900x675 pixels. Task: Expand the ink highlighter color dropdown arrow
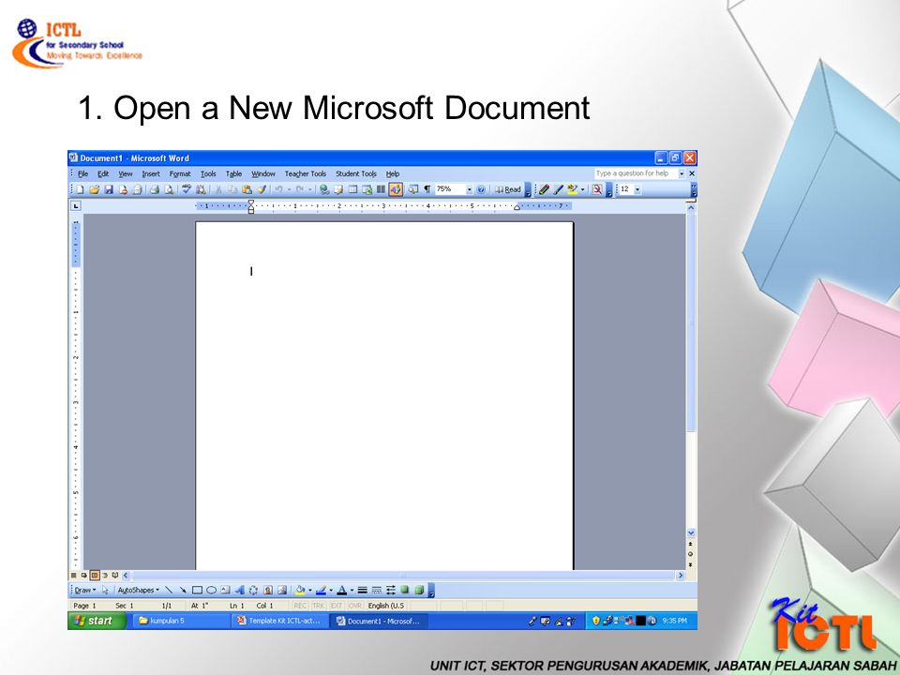[x=582, y=189]
